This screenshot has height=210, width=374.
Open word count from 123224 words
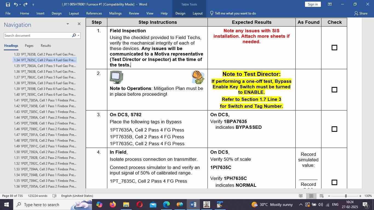[38, 196]
